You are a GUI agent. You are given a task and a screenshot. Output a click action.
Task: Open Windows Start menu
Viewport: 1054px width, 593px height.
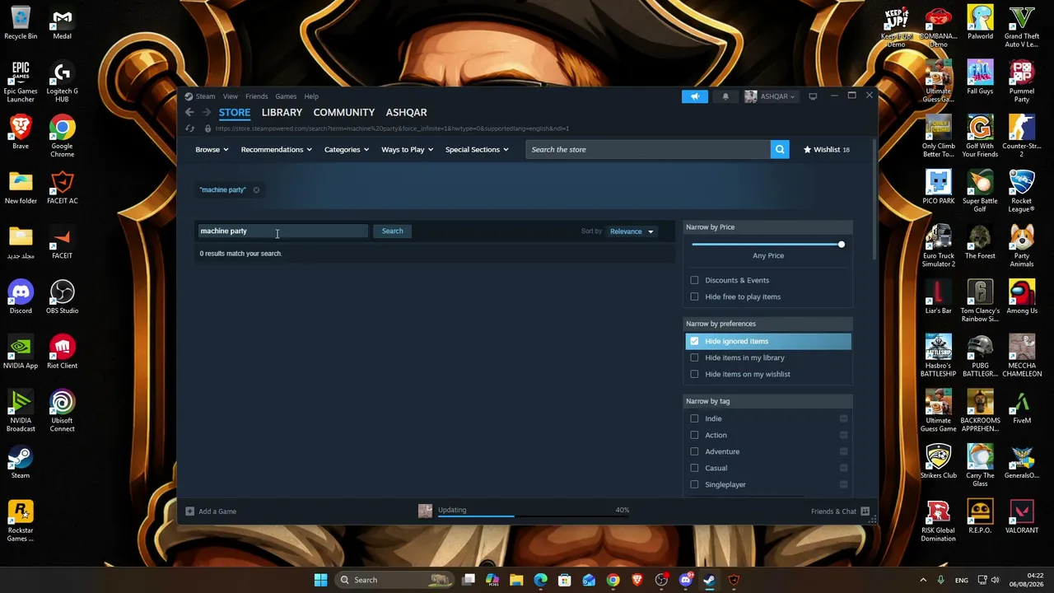(320, 580)
